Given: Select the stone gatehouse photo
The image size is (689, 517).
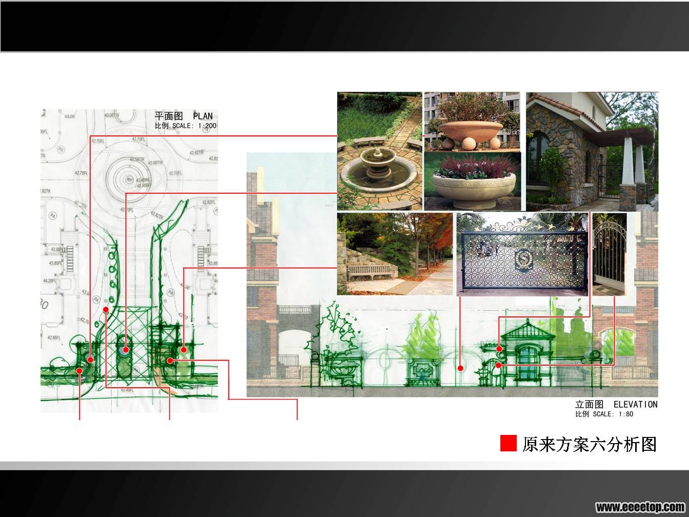Looking at the screenshot, I should [x=592, y=151].
